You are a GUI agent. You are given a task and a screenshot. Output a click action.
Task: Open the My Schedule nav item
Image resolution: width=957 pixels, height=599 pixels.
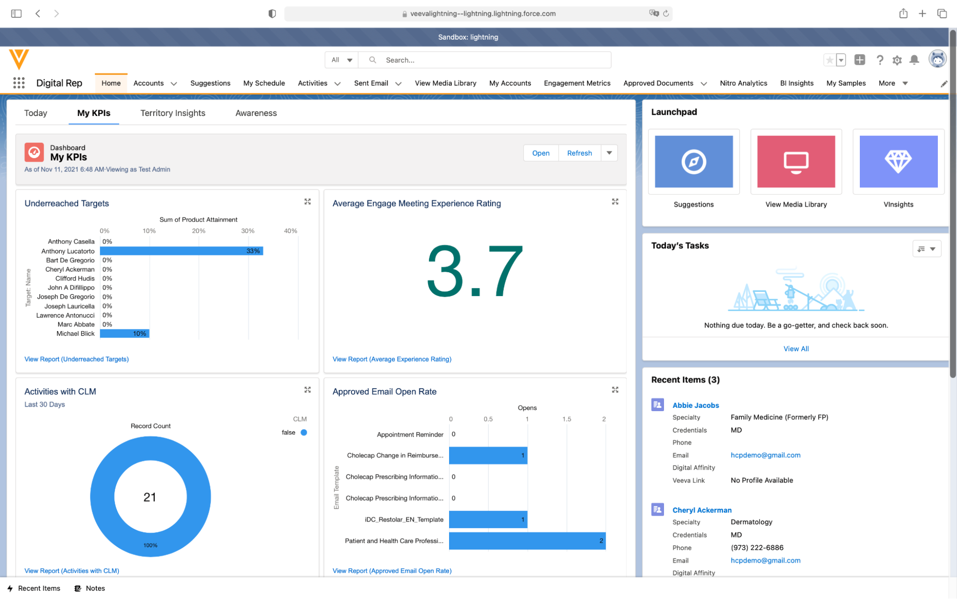(x=264, y=83)
